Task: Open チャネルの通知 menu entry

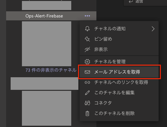Action: click(119, 29)
